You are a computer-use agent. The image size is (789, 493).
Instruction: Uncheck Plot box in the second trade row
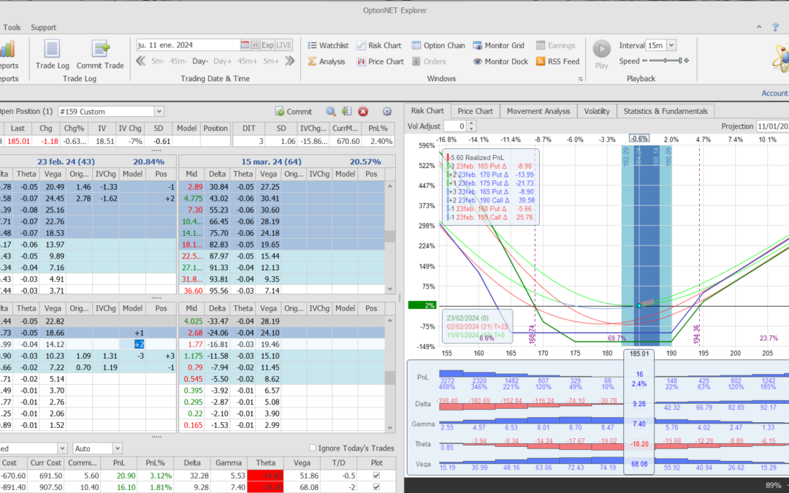coord(376,487)
